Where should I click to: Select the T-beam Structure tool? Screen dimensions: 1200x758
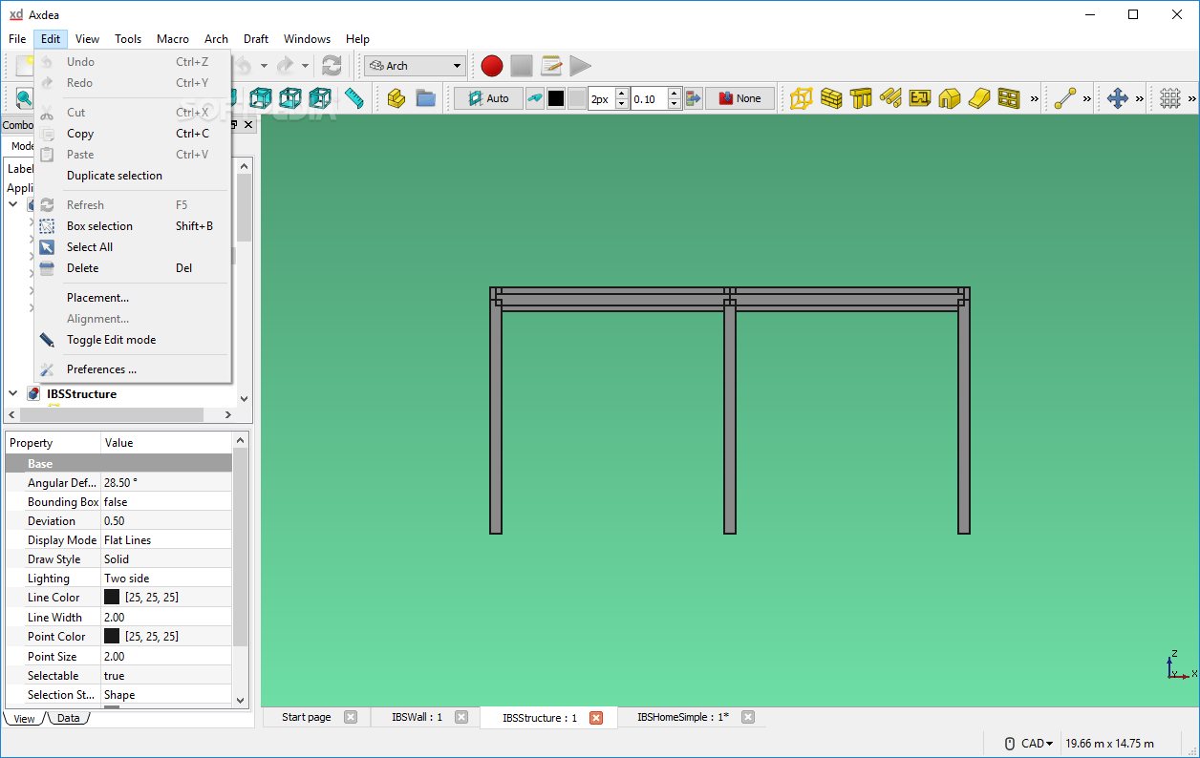(861, 98)
